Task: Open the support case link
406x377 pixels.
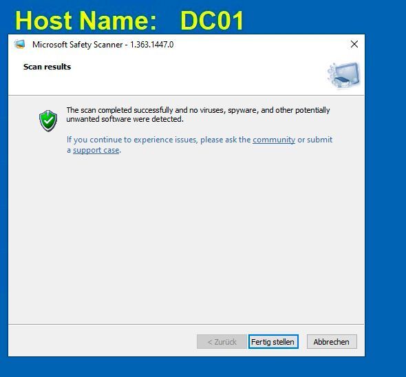Action: [x=96, y=150]
